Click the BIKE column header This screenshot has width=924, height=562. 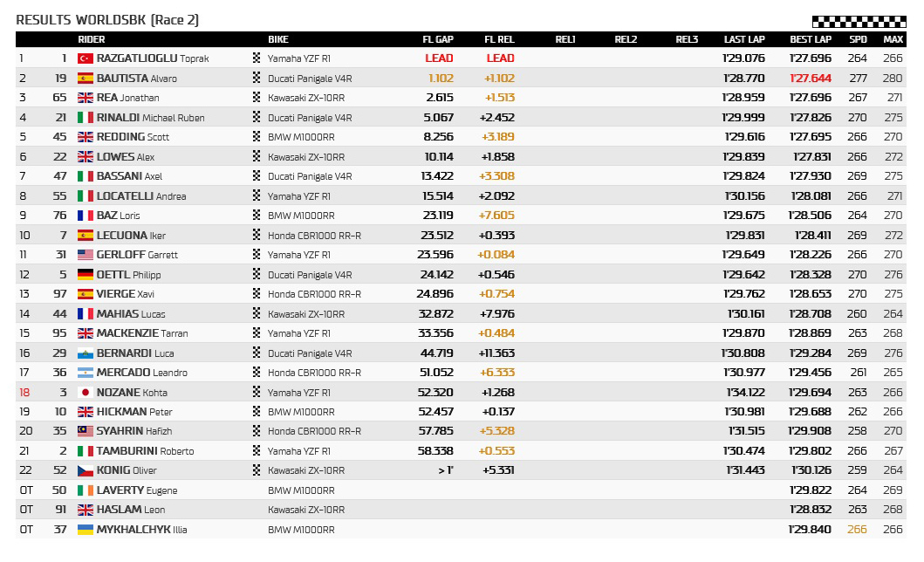278,39
